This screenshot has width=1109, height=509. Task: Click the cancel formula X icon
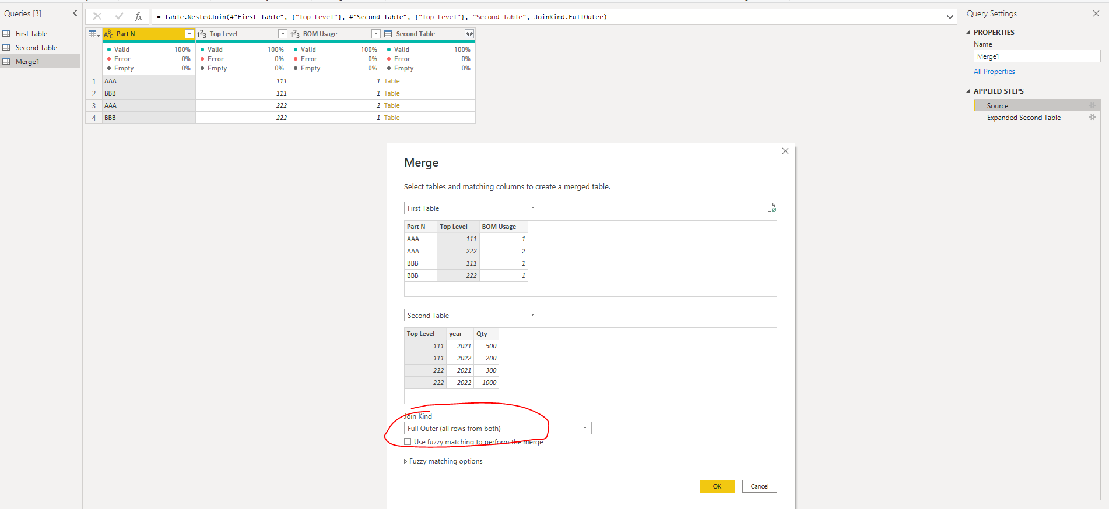[x=97, y=17]
